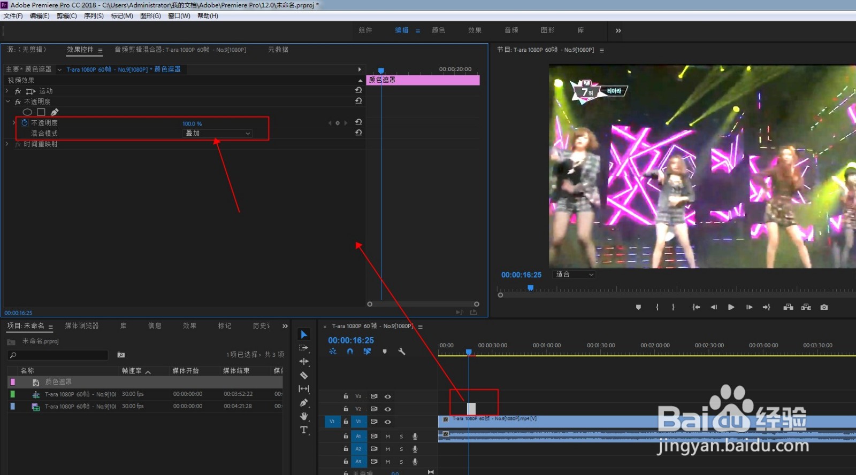Go to In point
The image size is (856, 475).
(696, 307)
